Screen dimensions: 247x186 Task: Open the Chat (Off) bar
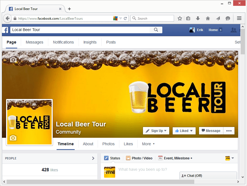[x=208, y=175]
